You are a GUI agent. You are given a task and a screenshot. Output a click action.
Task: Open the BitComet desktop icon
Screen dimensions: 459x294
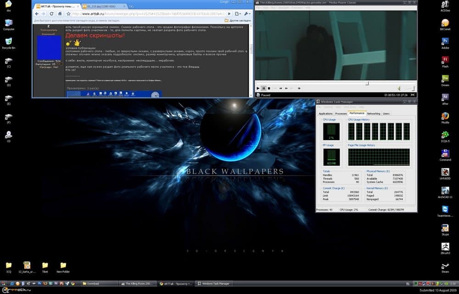click(445, 25)
